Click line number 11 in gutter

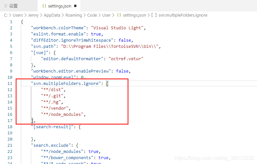pos(10,84)
